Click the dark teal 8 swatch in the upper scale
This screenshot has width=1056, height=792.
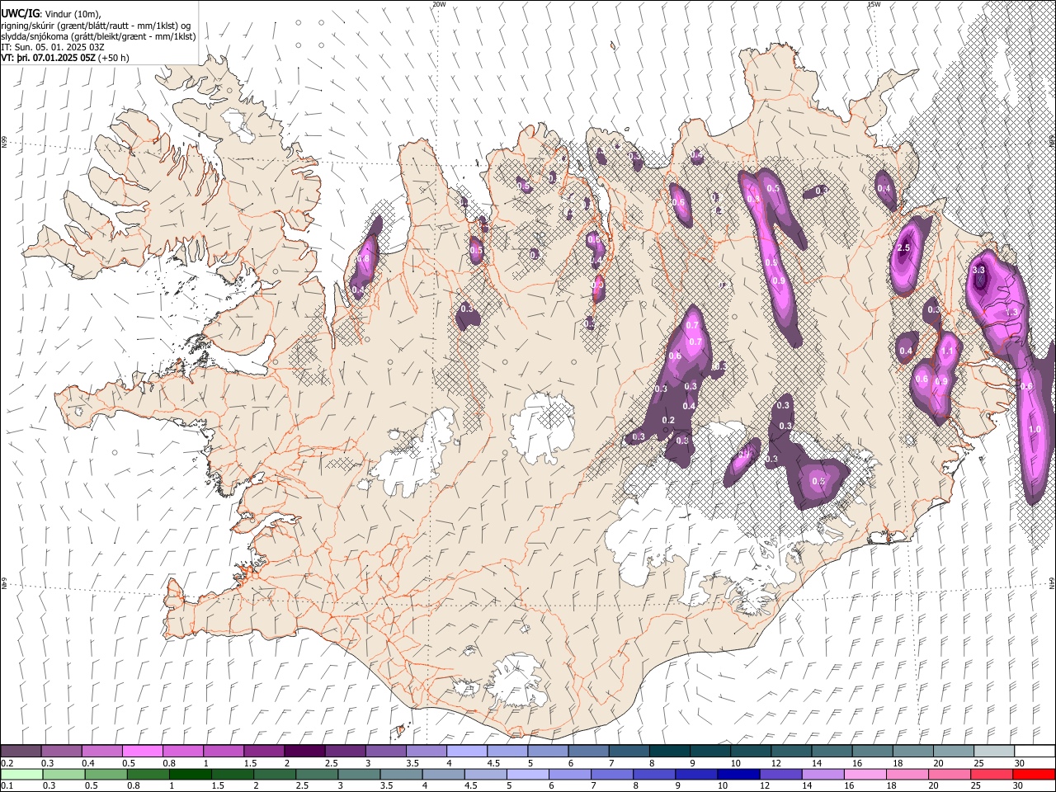click(x=670, y=751)
